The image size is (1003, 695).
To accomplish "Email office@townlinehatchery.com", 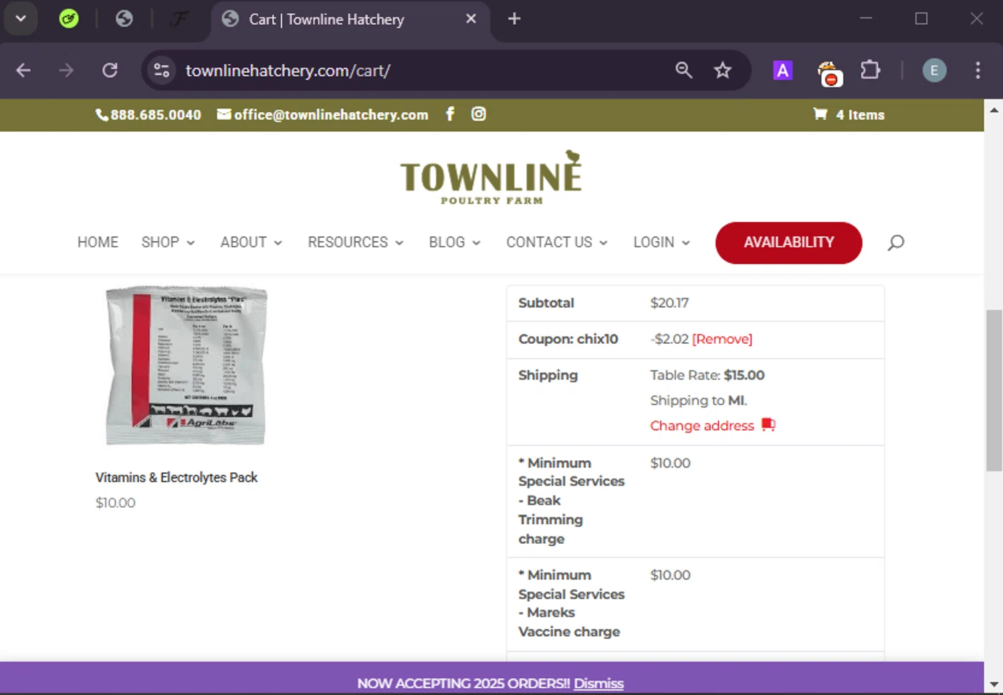I will 323,115.
